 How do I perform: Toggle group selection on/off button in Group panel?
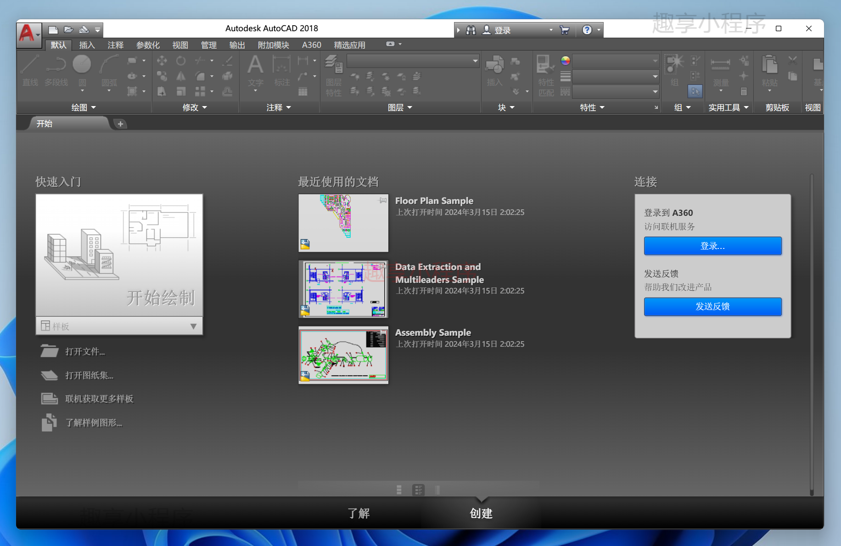pyautogui.click(x=695, y=91)
